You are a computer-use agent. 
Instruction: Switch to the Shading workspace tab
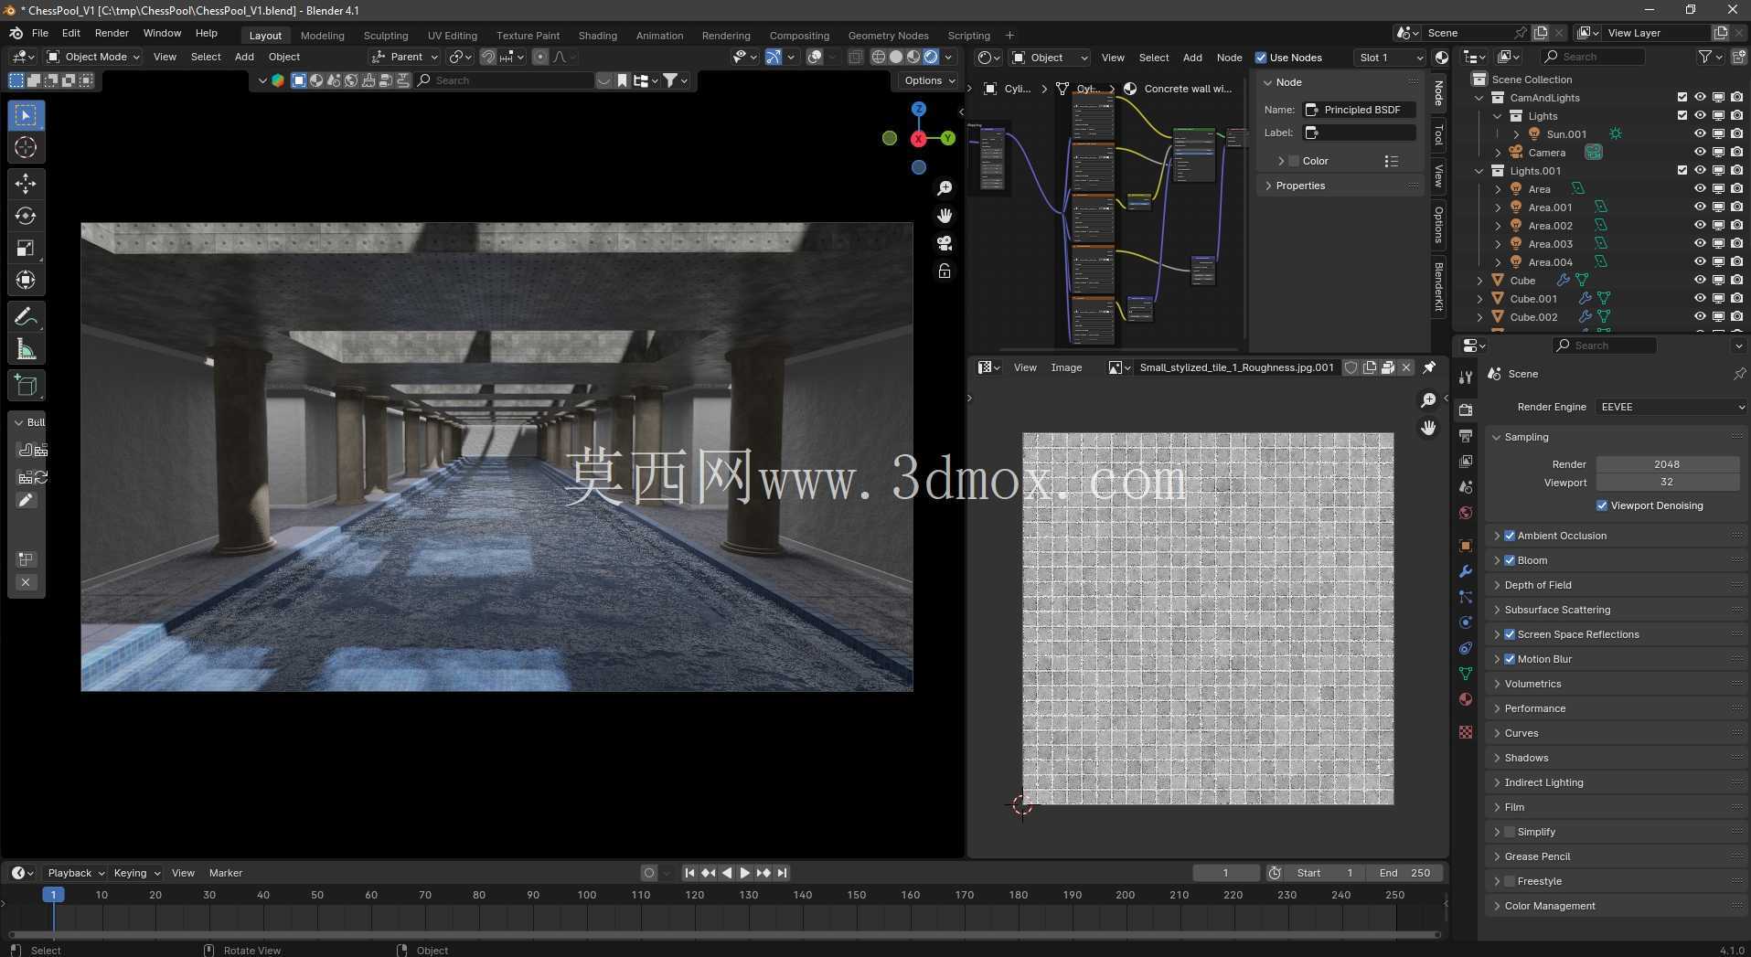(x=597, y=36)
